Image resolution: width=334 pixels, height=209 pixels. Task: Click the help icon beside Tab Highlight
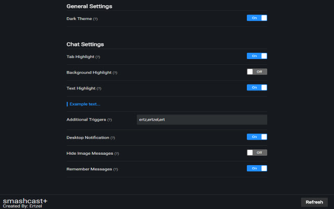tap(98, 56)
